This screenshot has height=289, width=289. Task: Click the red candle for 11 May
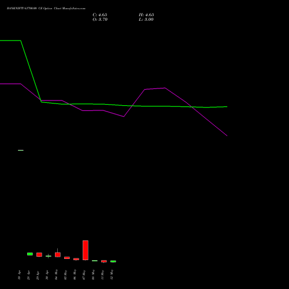tap(104, 261)
